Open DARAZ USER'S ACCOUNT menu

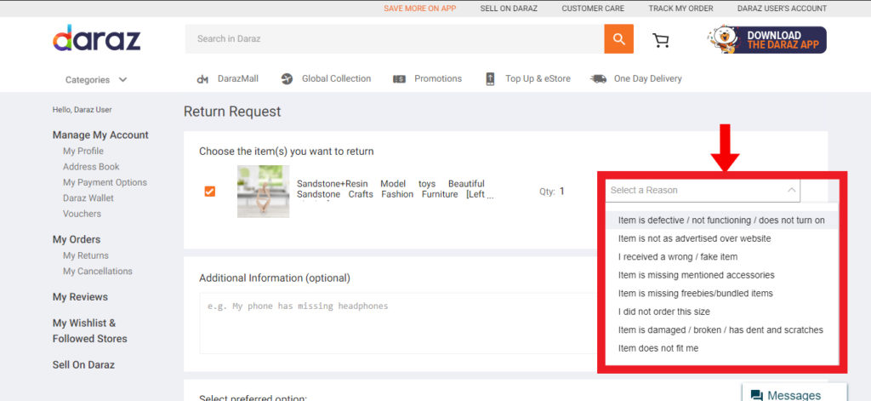click(x=782, y=9)
